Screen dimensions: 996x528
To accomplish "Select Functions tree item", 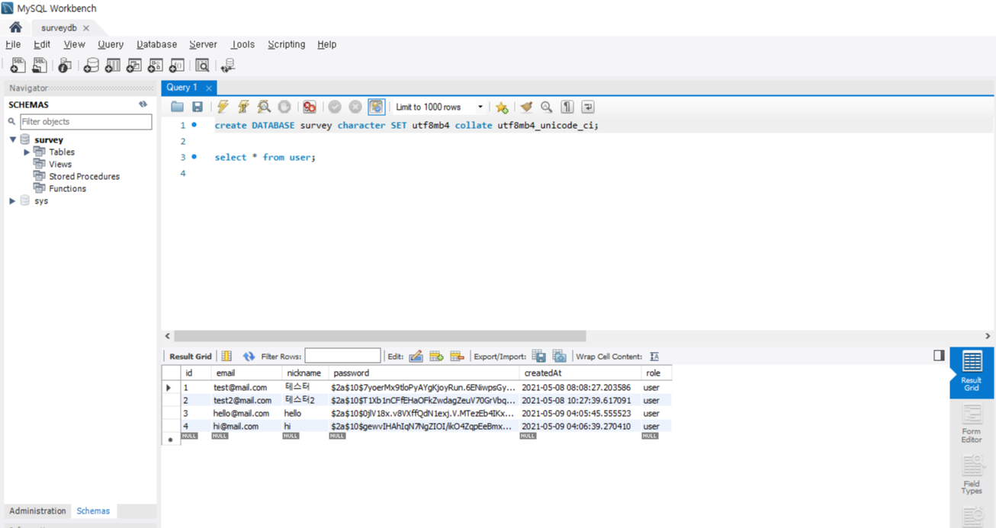I will (x=67, y=188).
